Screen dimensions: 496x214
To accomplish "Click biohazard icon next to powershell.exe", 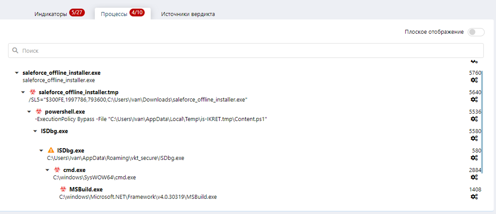I will (39, 112).
